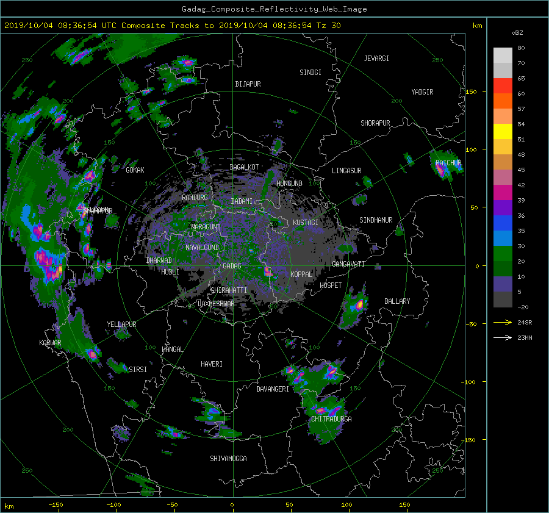
Task: Select the SHIRAHATTI label
Action: [229, 290]
